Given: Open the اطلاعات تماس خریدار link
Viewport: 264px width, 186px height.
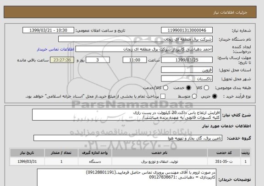Looking at the screenshot, I should [x=55, y=49].
